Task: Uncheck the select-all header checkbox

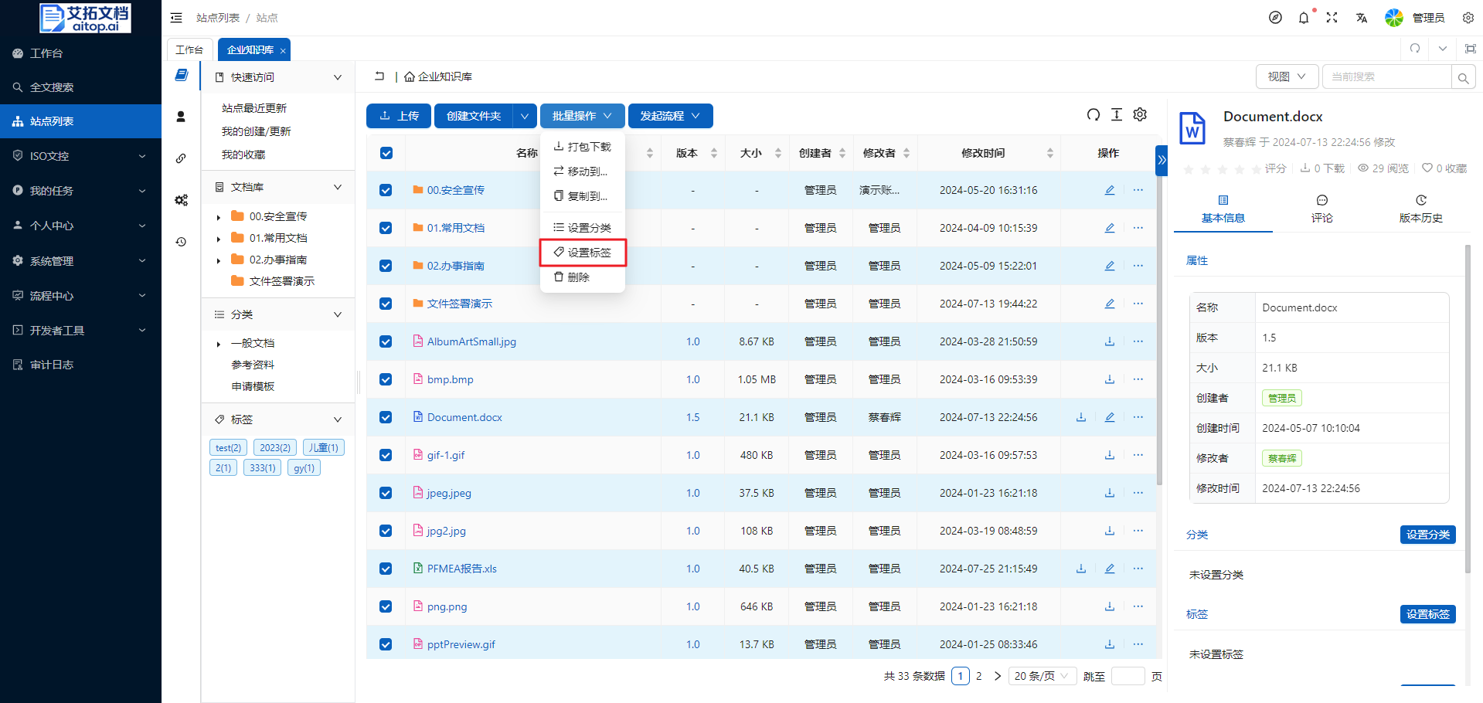Action: [386, 153]
